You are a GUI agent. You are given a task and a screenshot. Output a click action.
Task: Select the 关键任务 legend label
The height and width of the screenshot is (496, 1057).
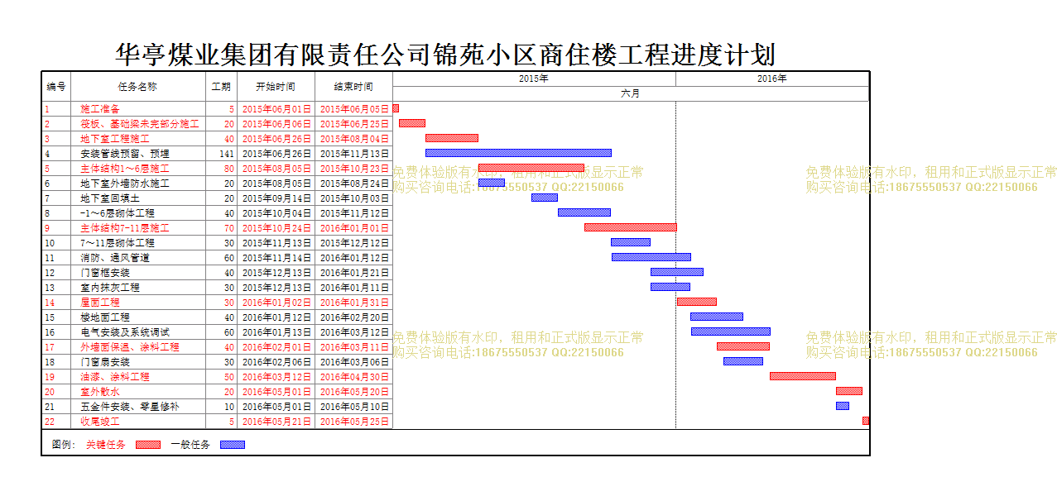[x=106, y=445]
